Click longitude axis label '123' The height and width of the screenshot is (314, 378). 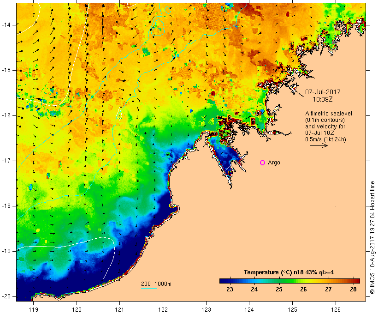coord(206,309)
